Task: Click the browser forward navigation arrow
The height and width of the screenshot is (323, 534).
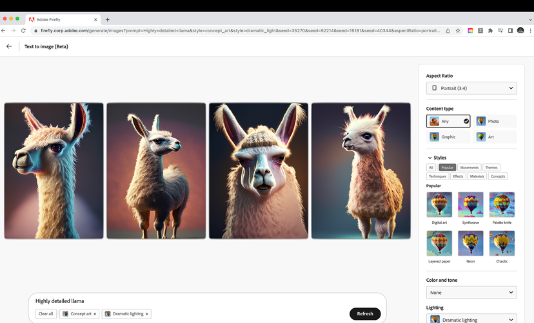Action: pos(14,31)
